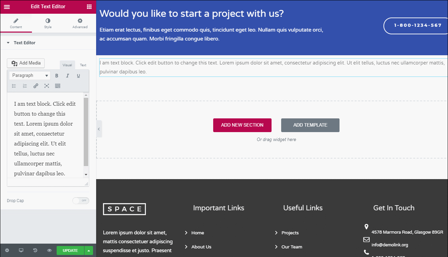Open save options arrow beside Update
This screenshot has width=448, height=257.
pos(89,250)
